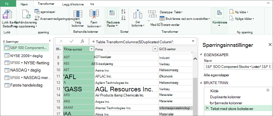This screenshot has width=273, height=116.
Task: Click the Velg kolonner icon
Action: (x=77, y=14)
